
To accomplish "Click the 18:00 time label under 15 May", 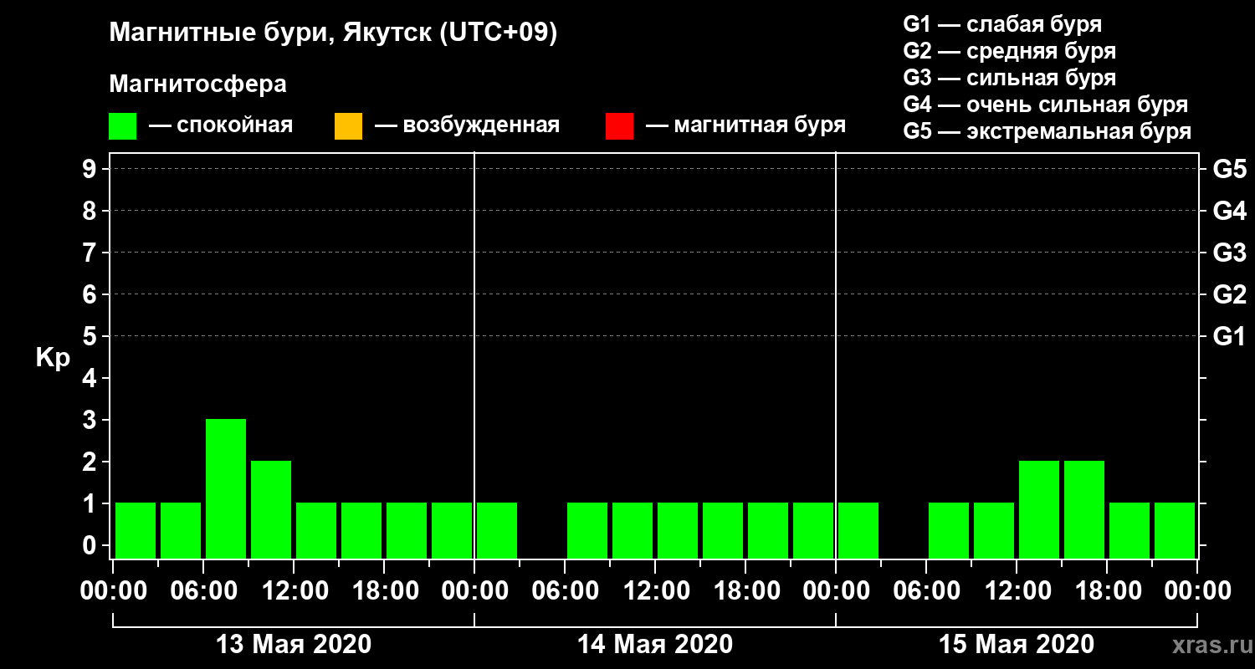I will coord(1107,591).
